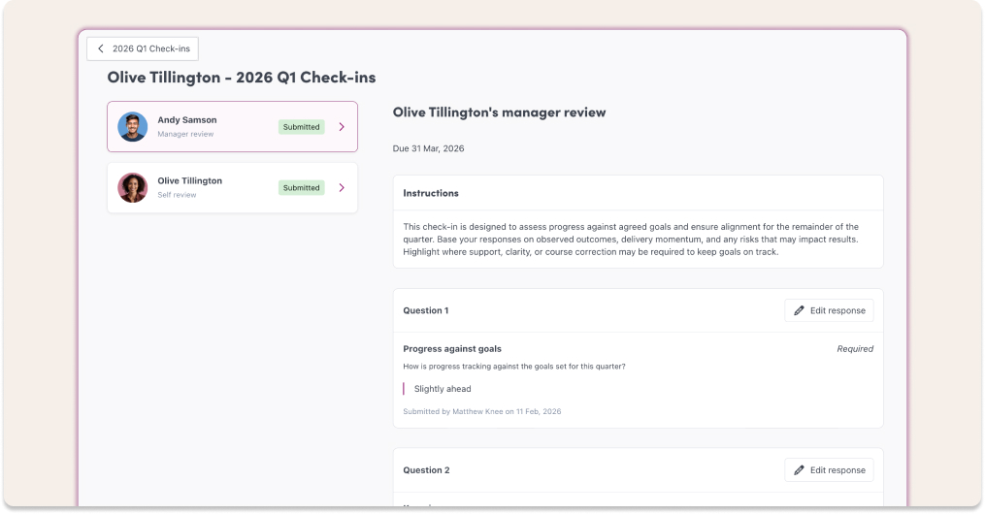The height and width of the screenshot is (514, 985).
Task: Click the Submitted badge on Olive Tillington's review
Action: pyautogui.click(x=301, y=188)
